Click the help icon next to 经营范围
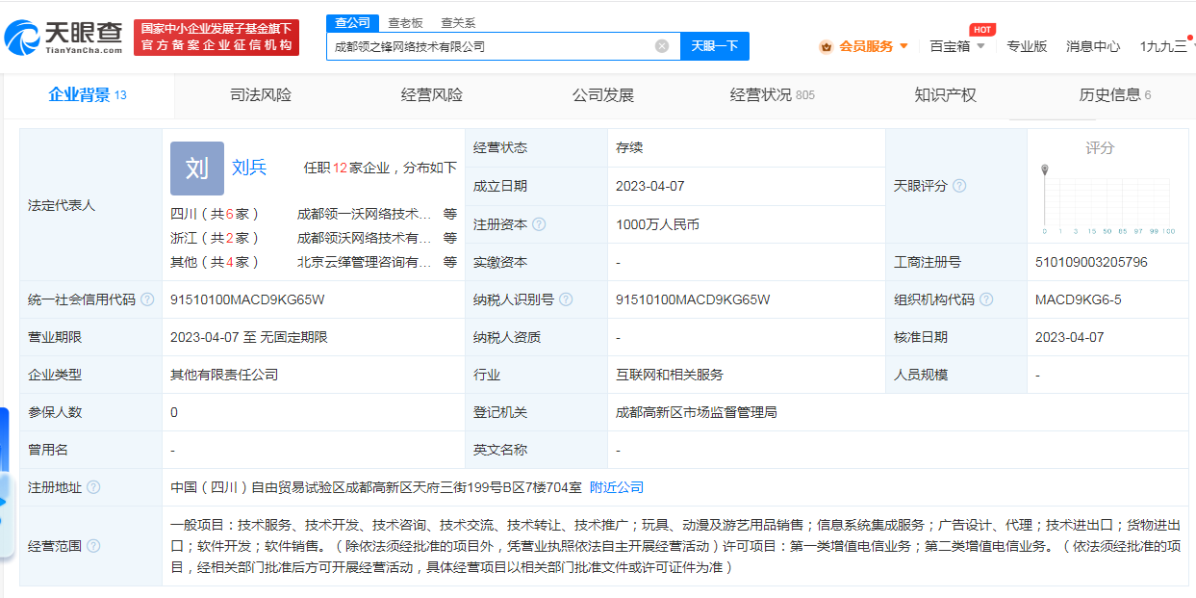This screenshot has width=1196, height=598. (x=93, y=546)
